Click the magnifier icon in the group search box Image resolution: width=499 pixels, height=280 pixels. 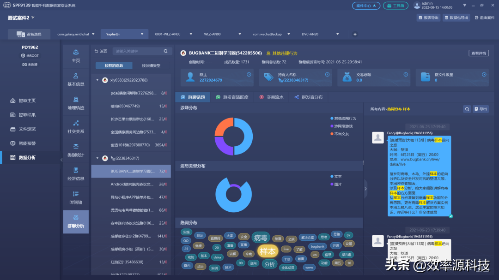(165, 51)
